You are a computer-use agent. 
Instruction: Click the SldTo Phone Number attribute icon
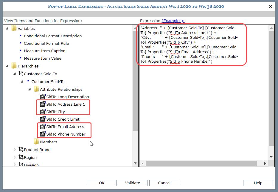point(43,134)
